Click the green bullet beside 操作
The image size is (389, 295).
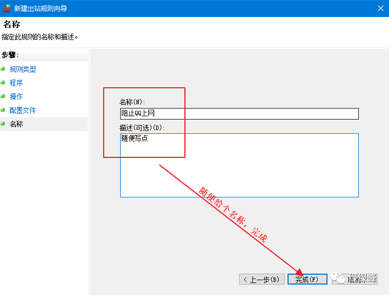point(3,96)
